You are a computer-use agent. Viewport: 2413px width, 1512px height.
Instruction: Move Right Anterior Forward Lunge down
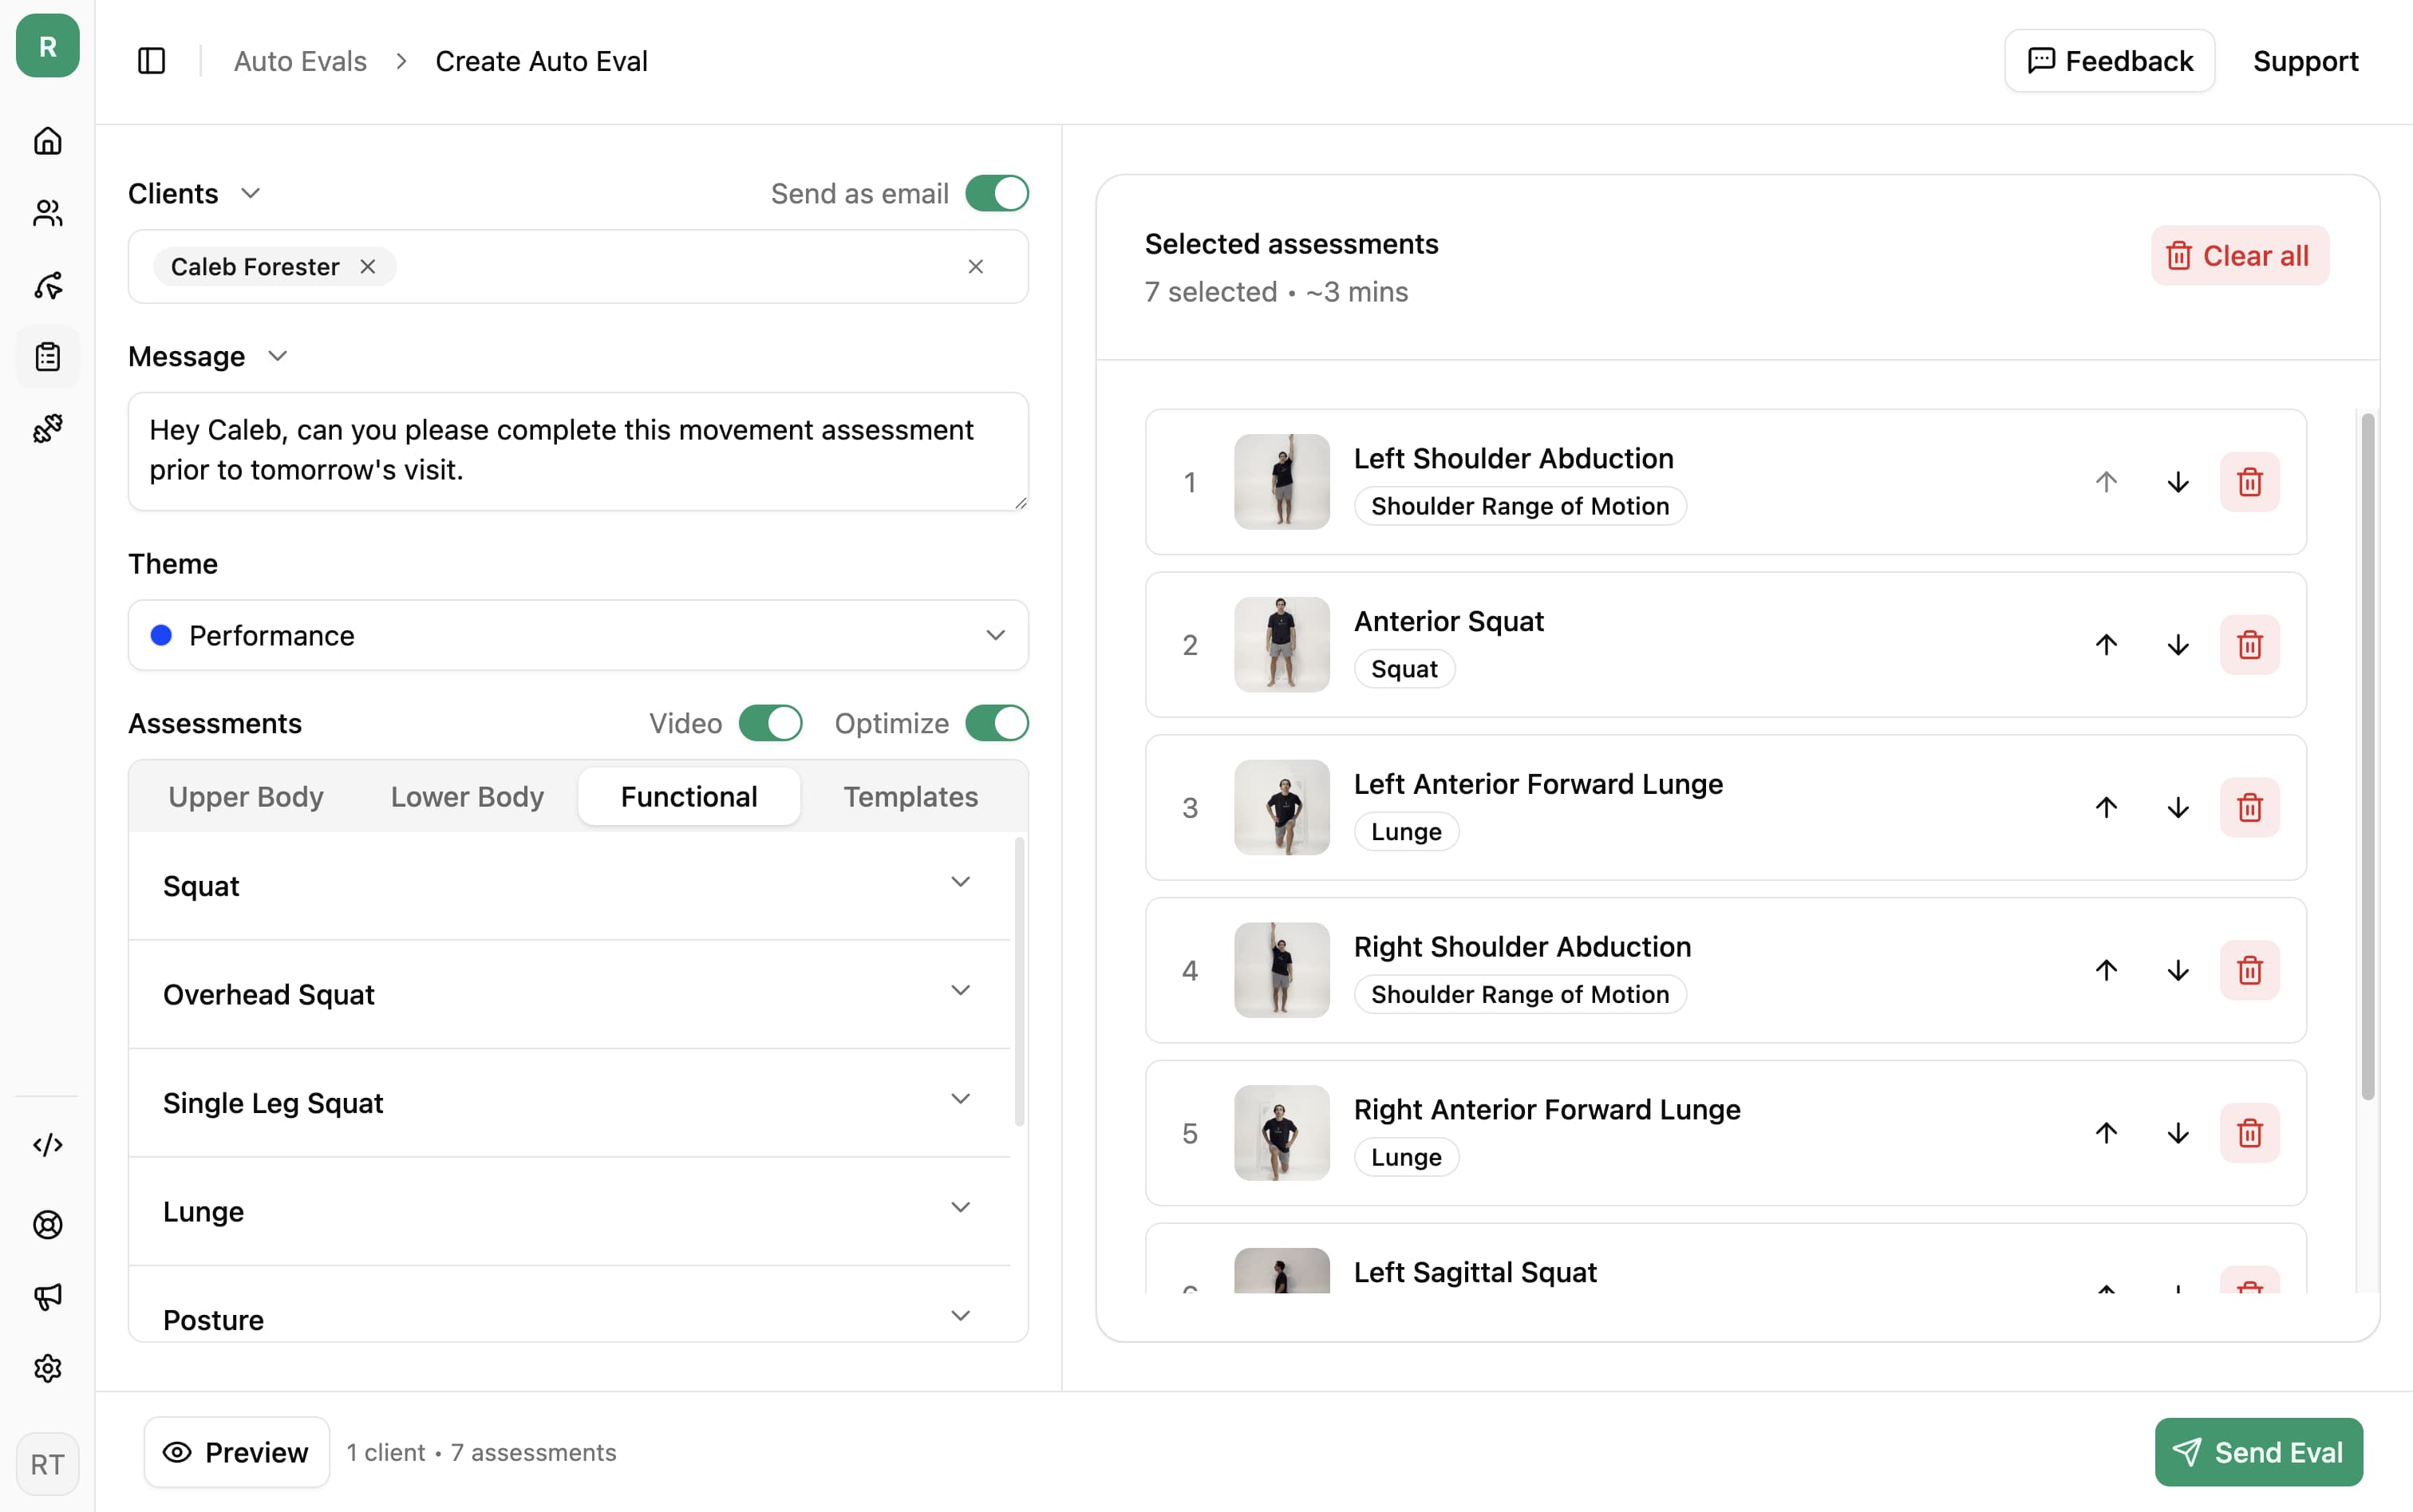click(x=2177, y=1133)
